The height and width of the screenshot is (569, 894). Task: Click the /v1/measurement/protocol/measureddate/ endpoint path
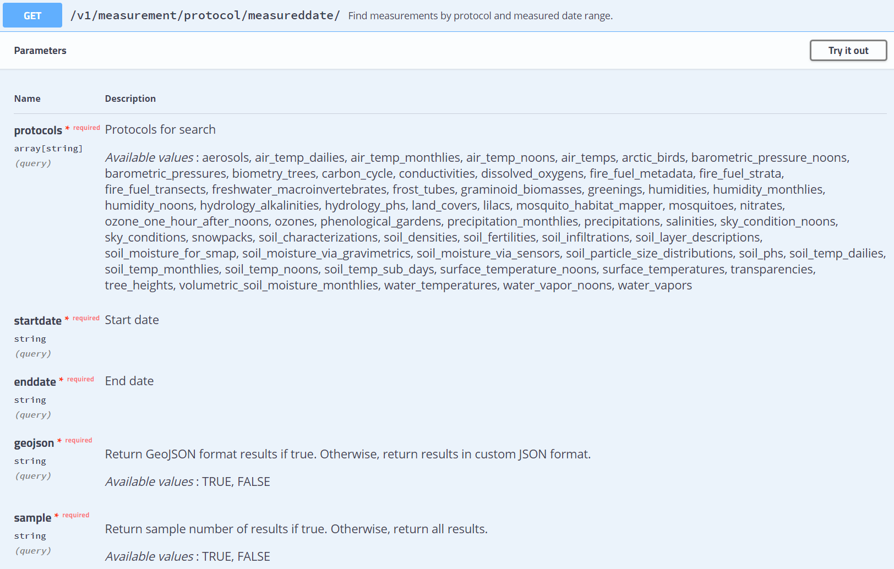click(205, 15)
